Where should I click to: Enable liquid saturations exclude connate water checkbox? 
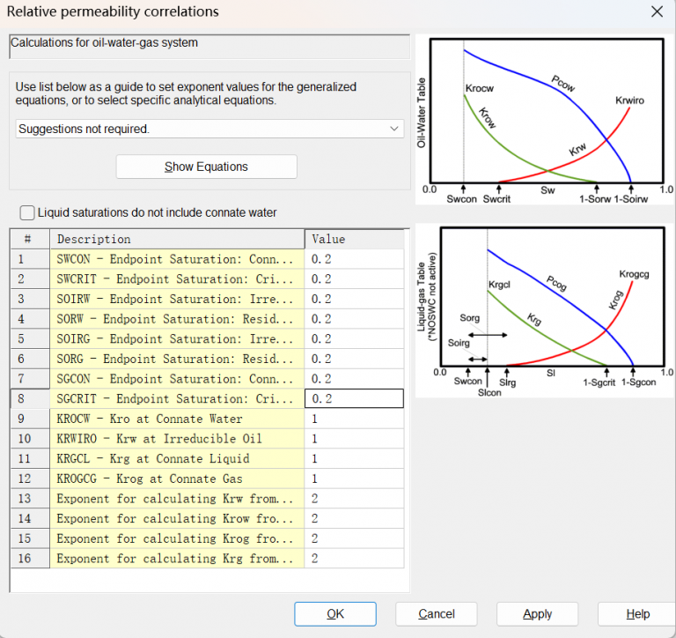coord(28,212)
